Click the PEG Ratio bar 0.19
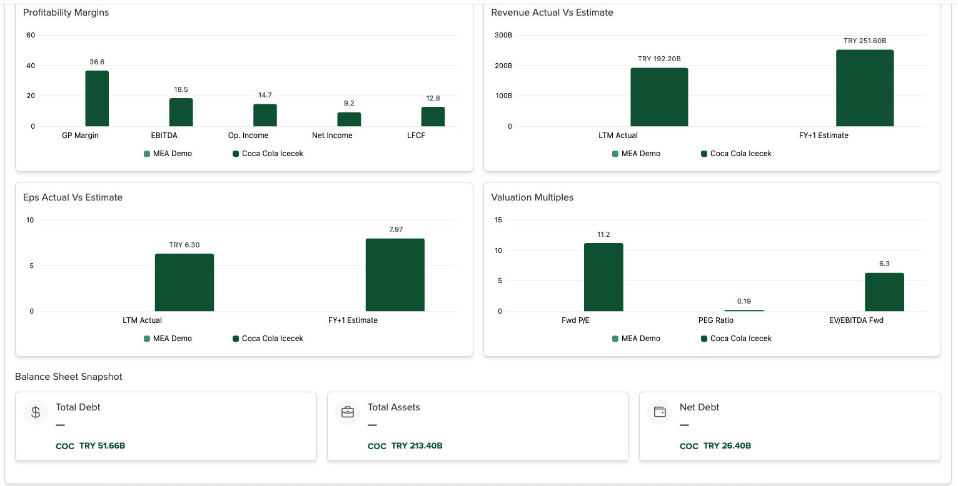This screenshot has height=486, width=958. 744,310
